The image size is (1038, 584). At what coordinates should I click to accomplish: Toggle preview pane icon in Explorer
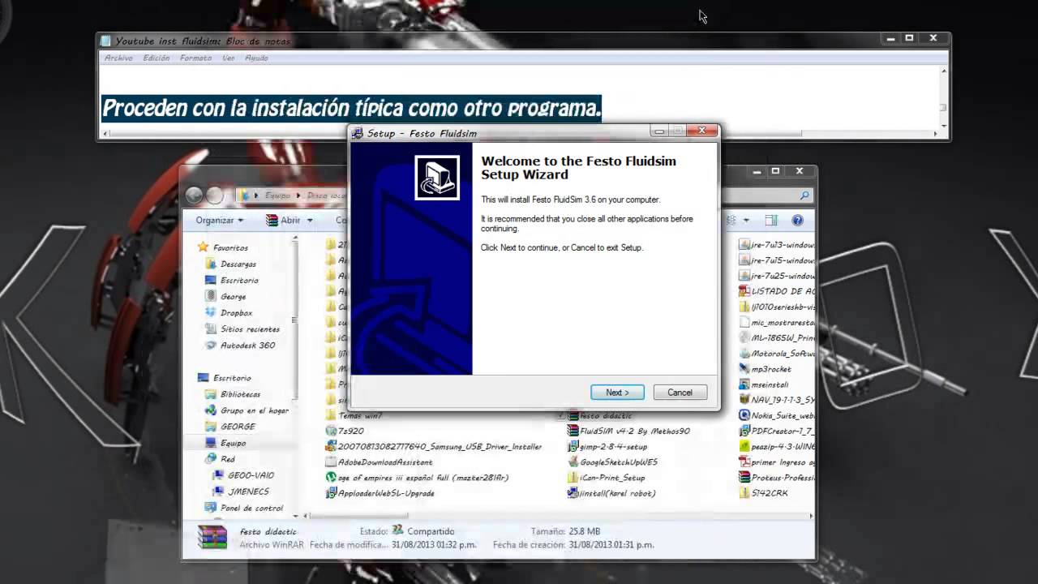pyautogui.click(x=771, y=220)
